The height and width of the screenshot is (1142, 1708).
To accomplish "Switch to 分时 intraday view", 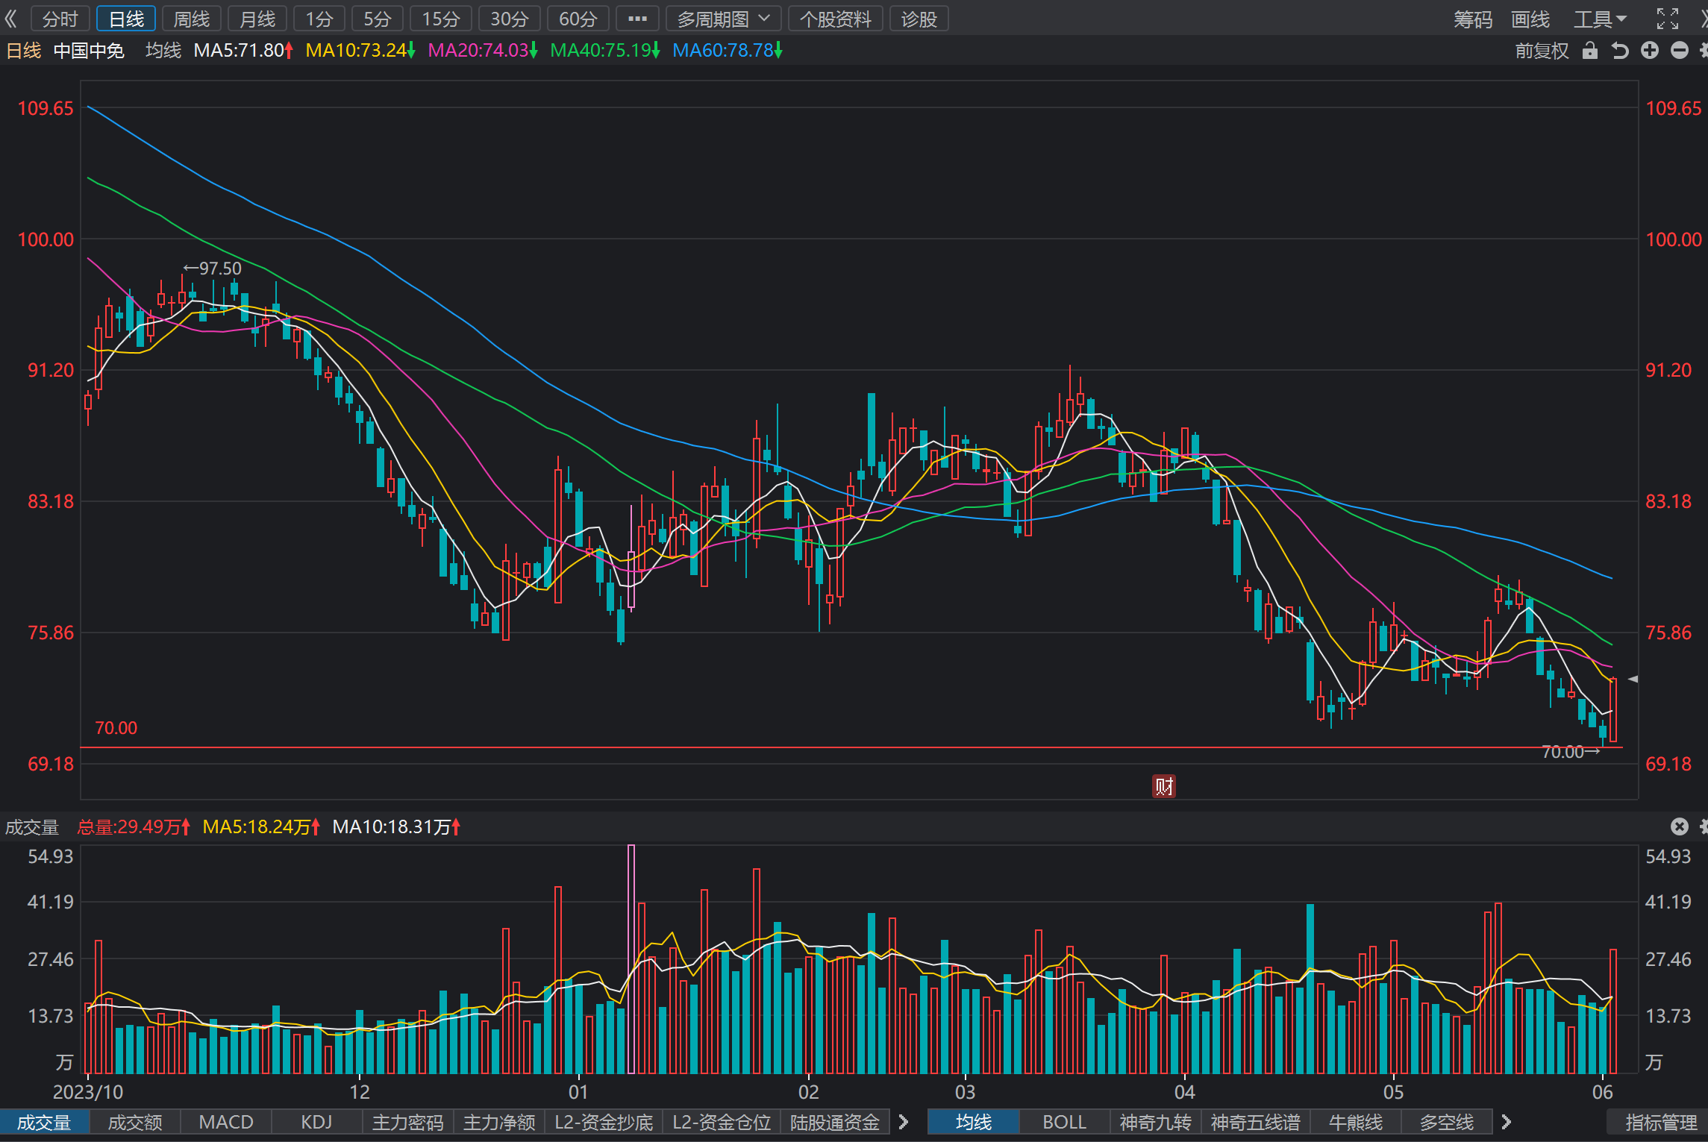I will (x=60, y=19).
